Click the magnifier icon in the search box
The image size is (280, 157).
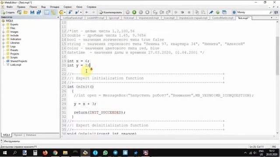271,12
